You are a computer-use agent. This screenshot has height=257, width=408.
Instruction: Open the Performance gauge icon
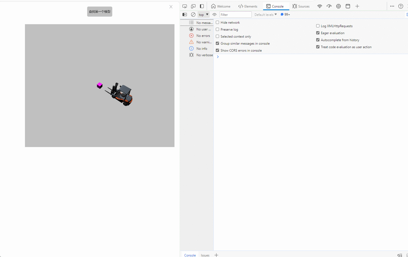[329, 6]
